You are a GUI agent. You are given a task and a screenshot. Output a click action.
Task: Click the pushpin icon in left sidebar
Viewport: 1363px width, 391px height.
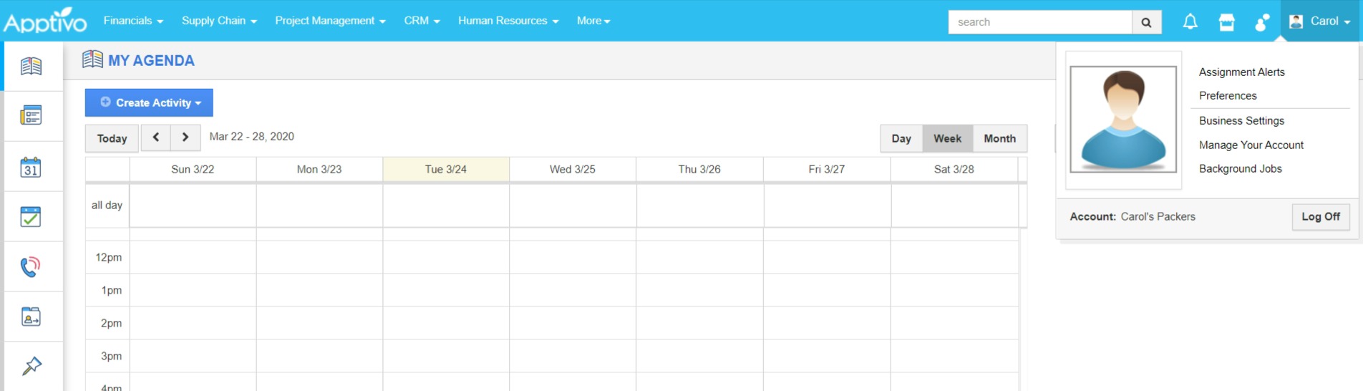click(31, 366)
